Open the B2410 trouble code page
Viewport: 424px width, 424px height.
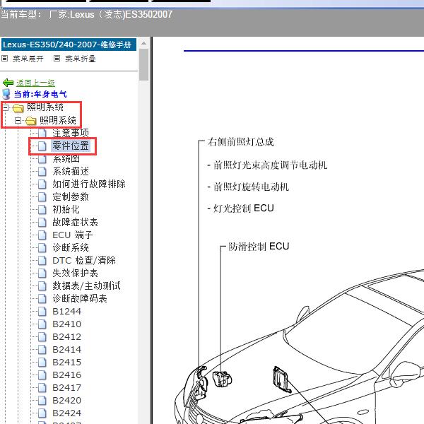point(67,324)
